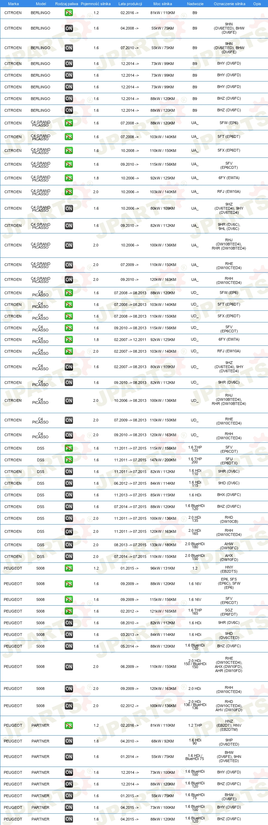The image size is (268, 825).
Task: Click petrol icon in C4 Grand Picasso 1.8 row
Action: [69, 178]
